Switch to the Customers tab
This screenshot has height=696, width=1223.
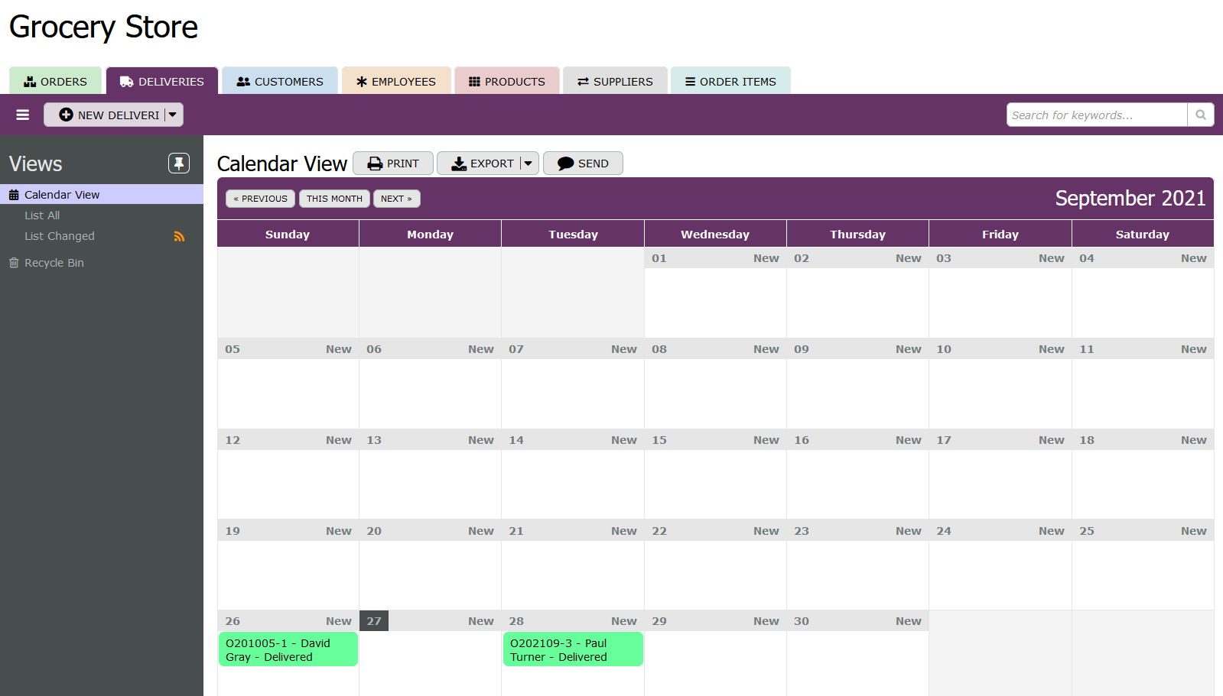(280, 81)
